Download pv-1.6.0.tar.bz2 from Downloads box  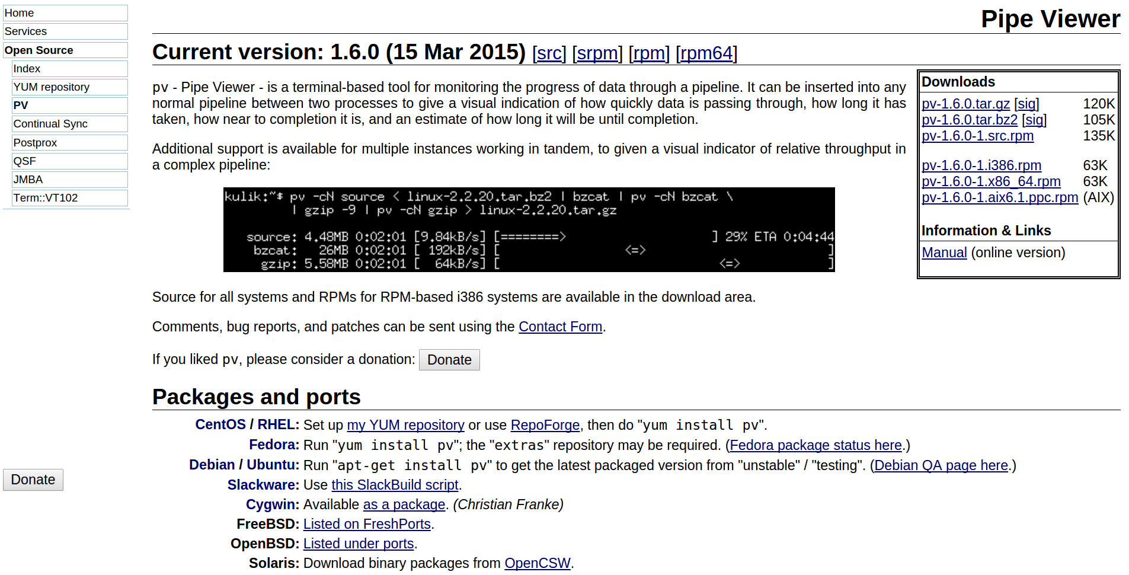pos(970,120)
